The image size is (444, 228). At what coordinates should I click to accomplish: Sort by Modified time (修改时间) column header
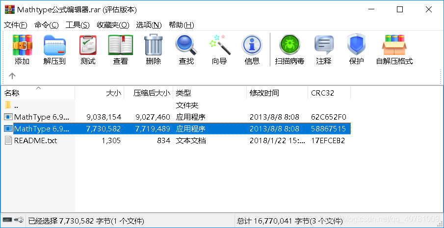pyautogui.click(x=277, y=93)
